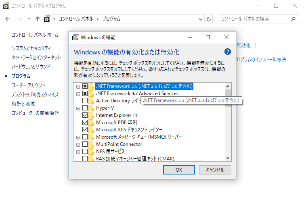Click キャンセル button
The height and width of the screenshot is (216, 304).
click(x=215, y=170)
